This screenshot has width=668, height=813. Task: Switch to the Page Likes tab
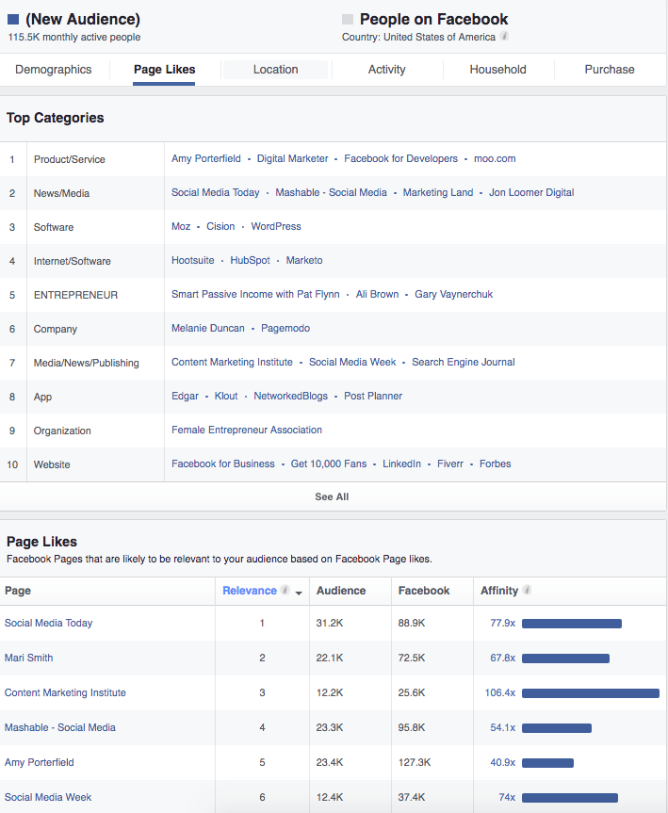coord(164,70)
